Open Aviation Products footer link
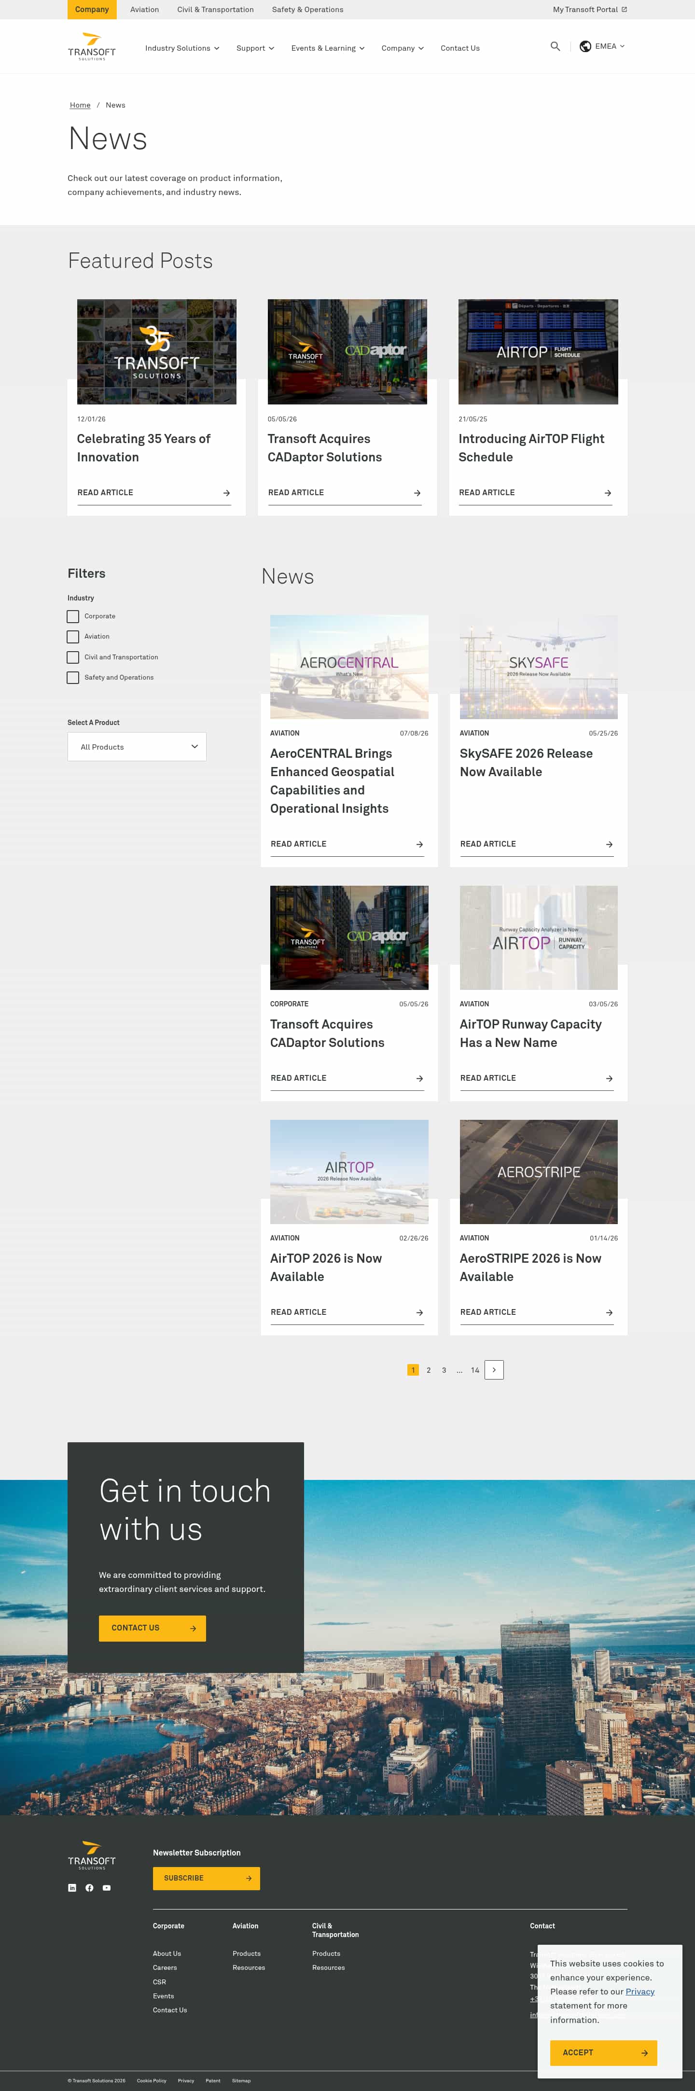Screen dimensions: 695x2091 click(x=246, y=1953)
